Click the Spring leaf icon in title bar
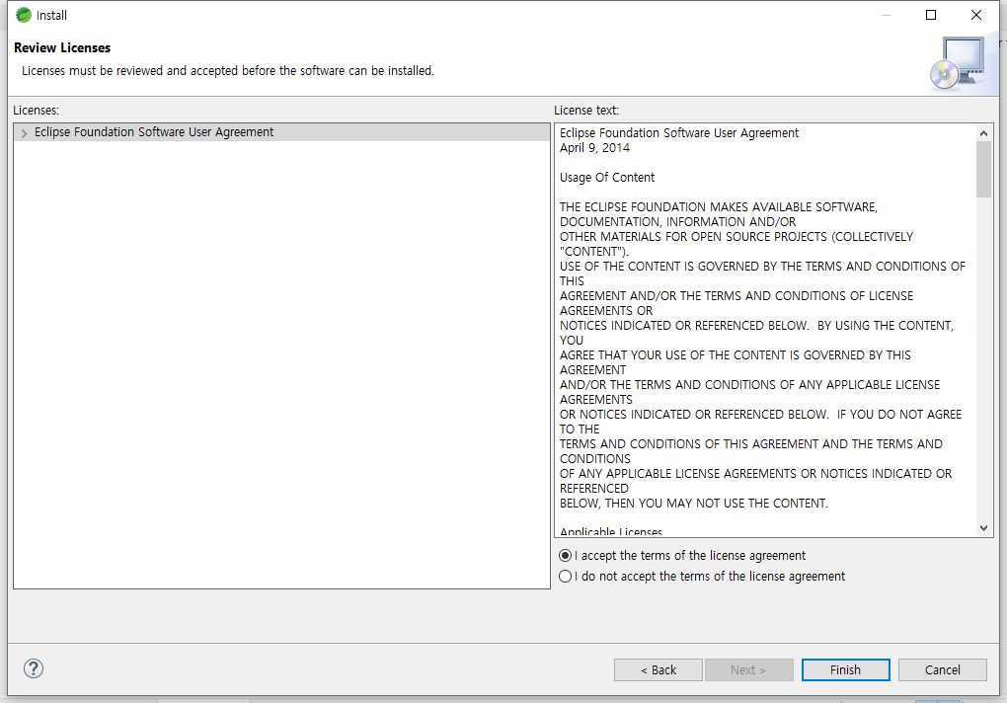Viewport: 1007px width, 703px height. coord(23,15)
